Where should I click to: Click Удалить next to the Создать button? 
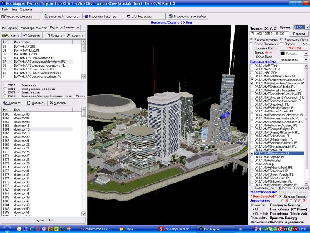tap(75, 35)
